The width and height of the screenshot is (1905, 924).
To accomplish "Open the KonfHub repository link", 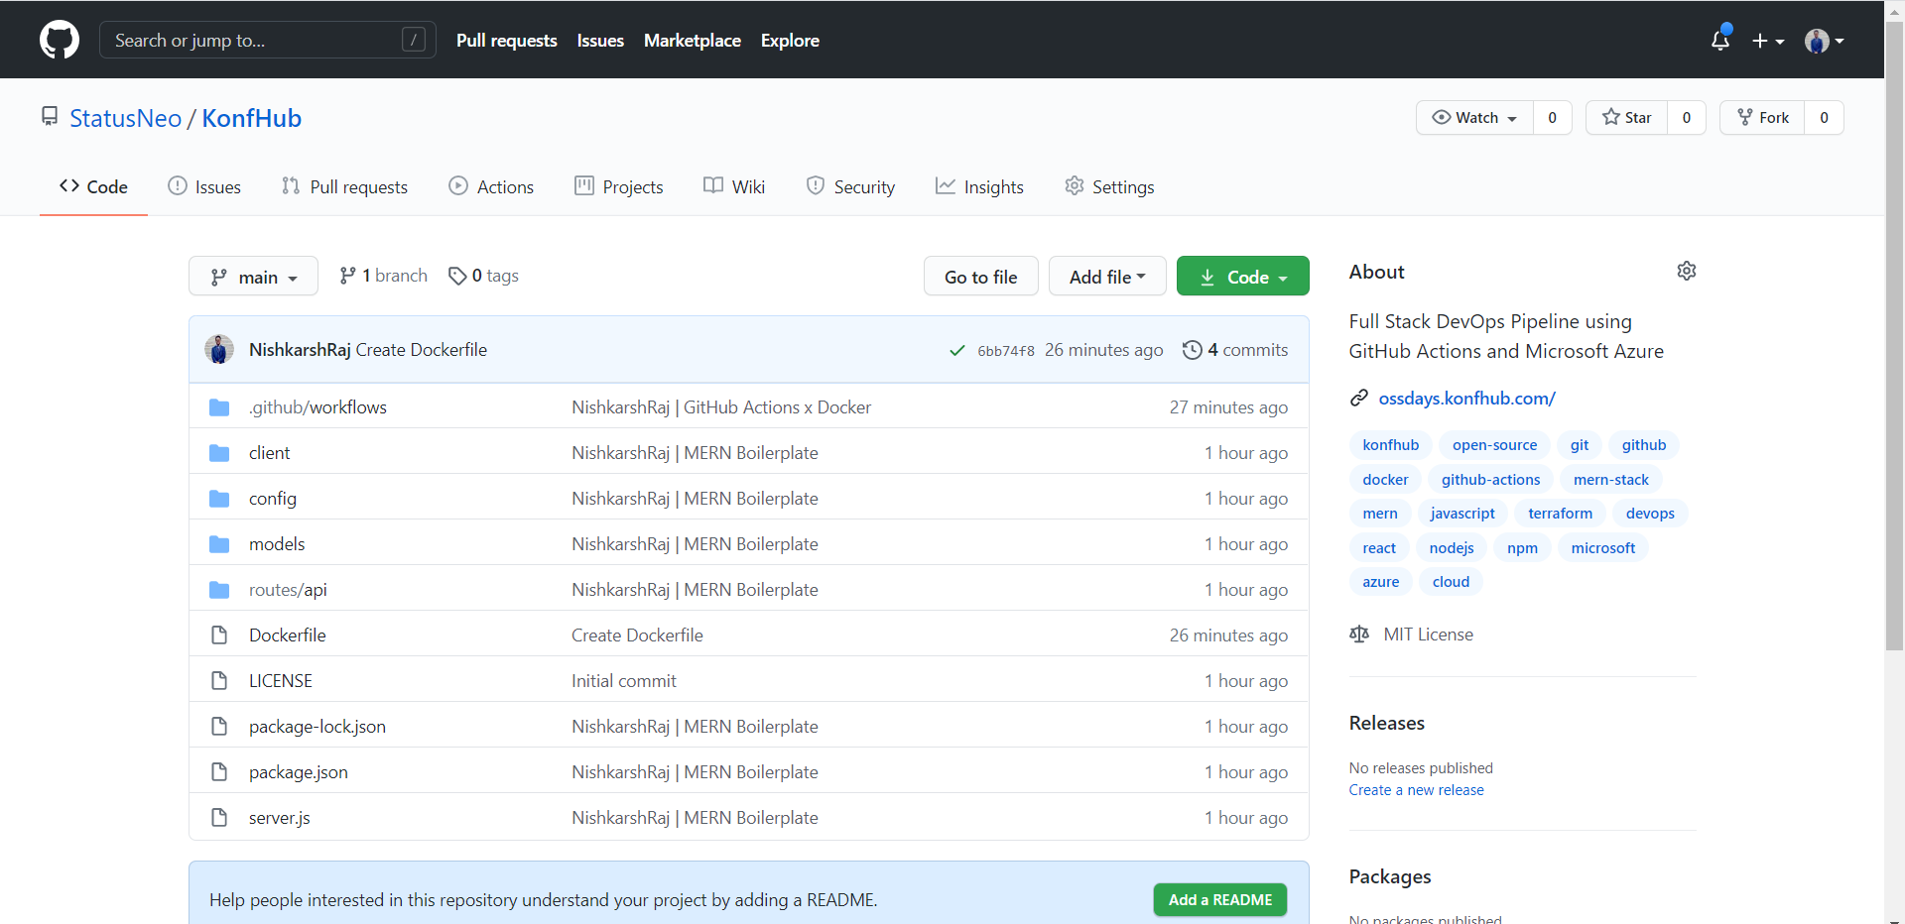I will (x=252, y=118).
